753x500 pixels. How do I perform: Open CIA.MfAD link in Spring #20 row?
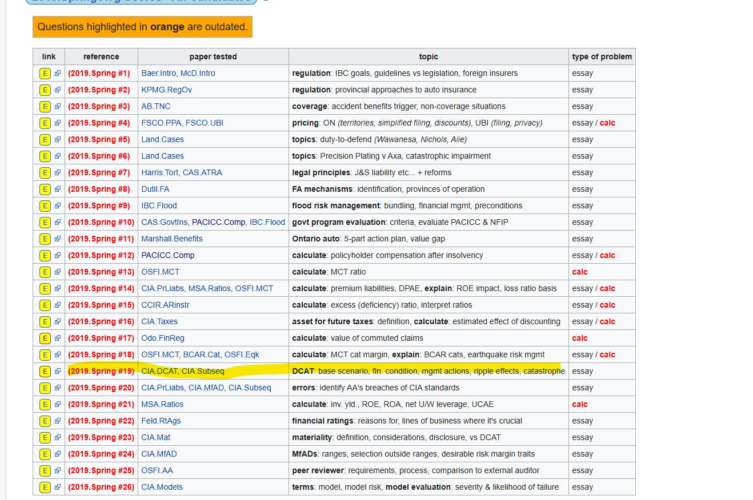tap(206, 388)
